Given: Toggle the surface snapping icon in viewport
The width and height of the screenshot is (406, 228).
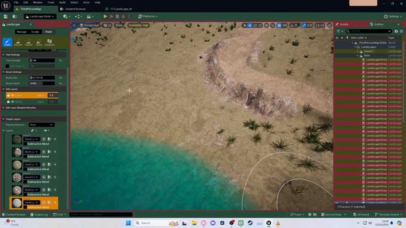Looking at the screenshot, I should coord(273,25).
